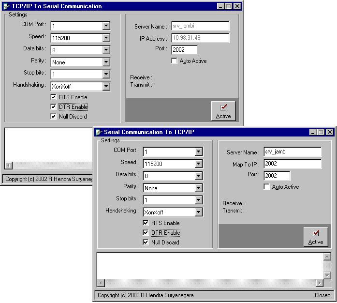Image resolution: width=337 pixels, height=303 pixels.
Task: Expand Speed dropdown in TCP/IP To Serial window
Action: tap(106, 38)
